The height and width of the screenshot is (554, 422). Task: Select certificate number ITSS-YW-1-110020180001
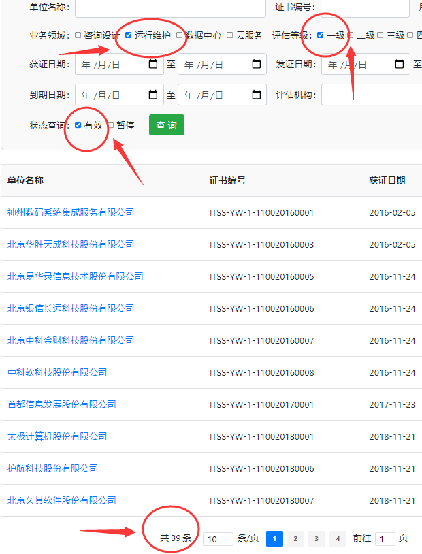[261, 436]
